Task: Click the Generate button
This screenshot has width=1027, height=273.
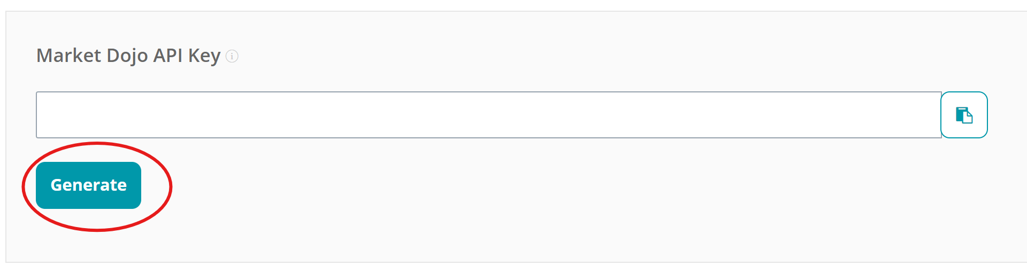Action: point(88,185)
